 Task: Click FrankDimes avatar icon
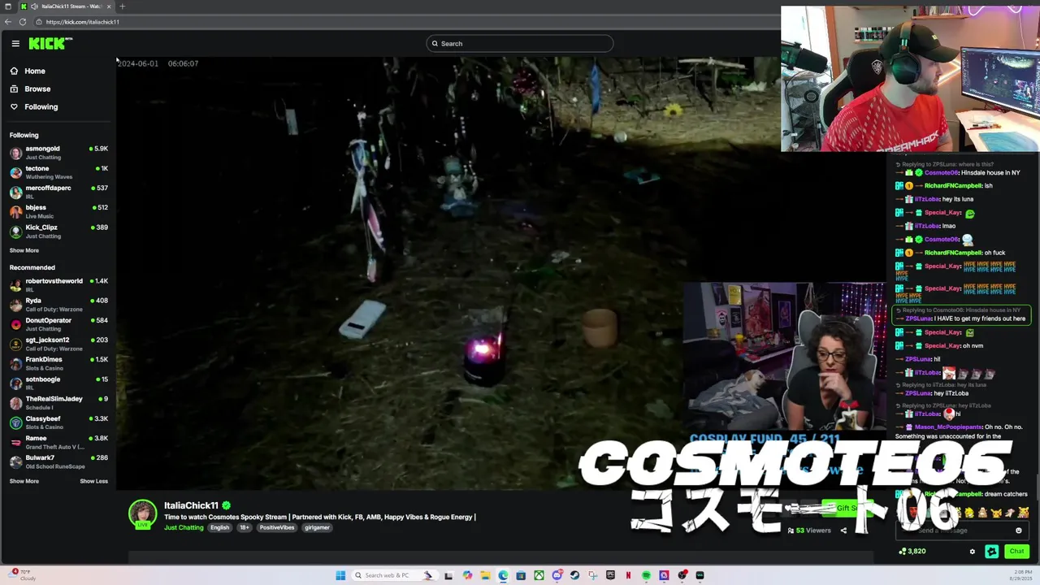click(16, 363)
